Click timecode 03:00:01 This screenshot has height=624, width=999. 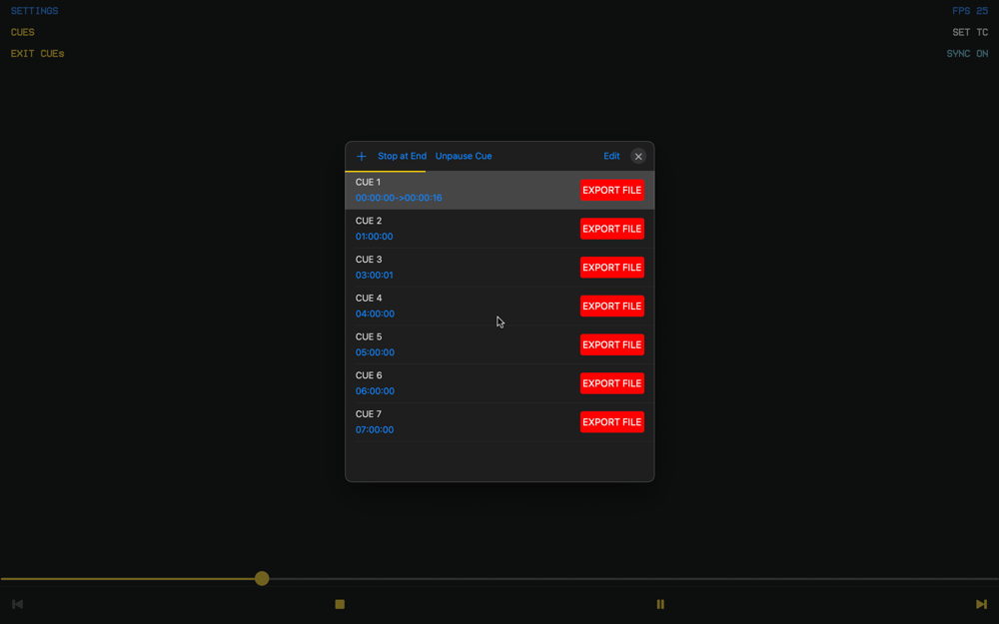tap(374, 276)
